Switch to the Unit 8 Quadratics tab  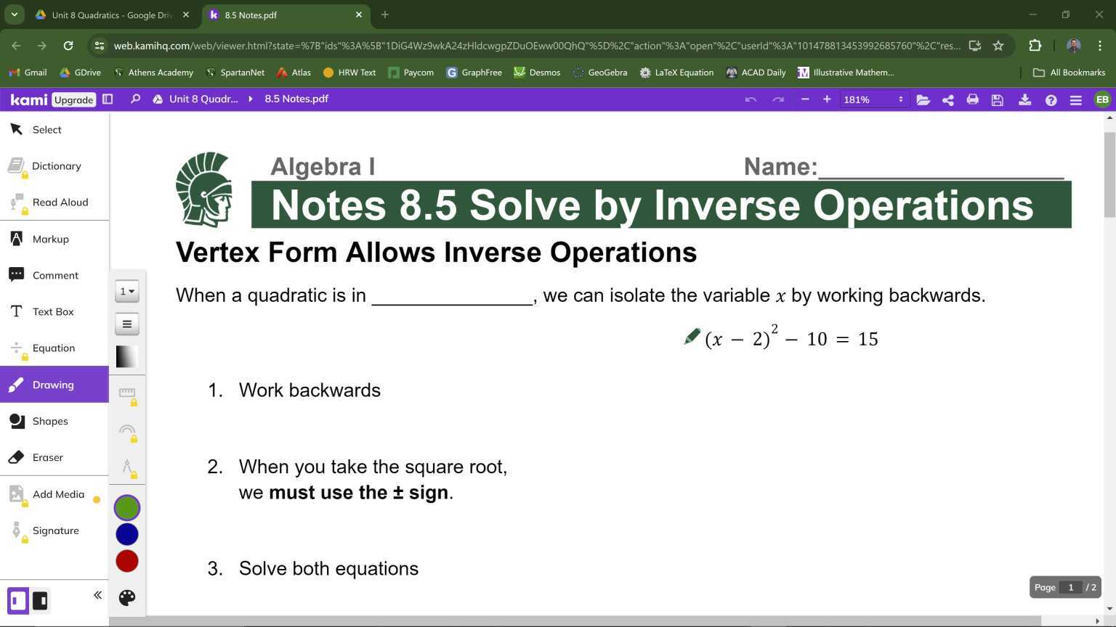pyautogui.click(x=109, y=15)
